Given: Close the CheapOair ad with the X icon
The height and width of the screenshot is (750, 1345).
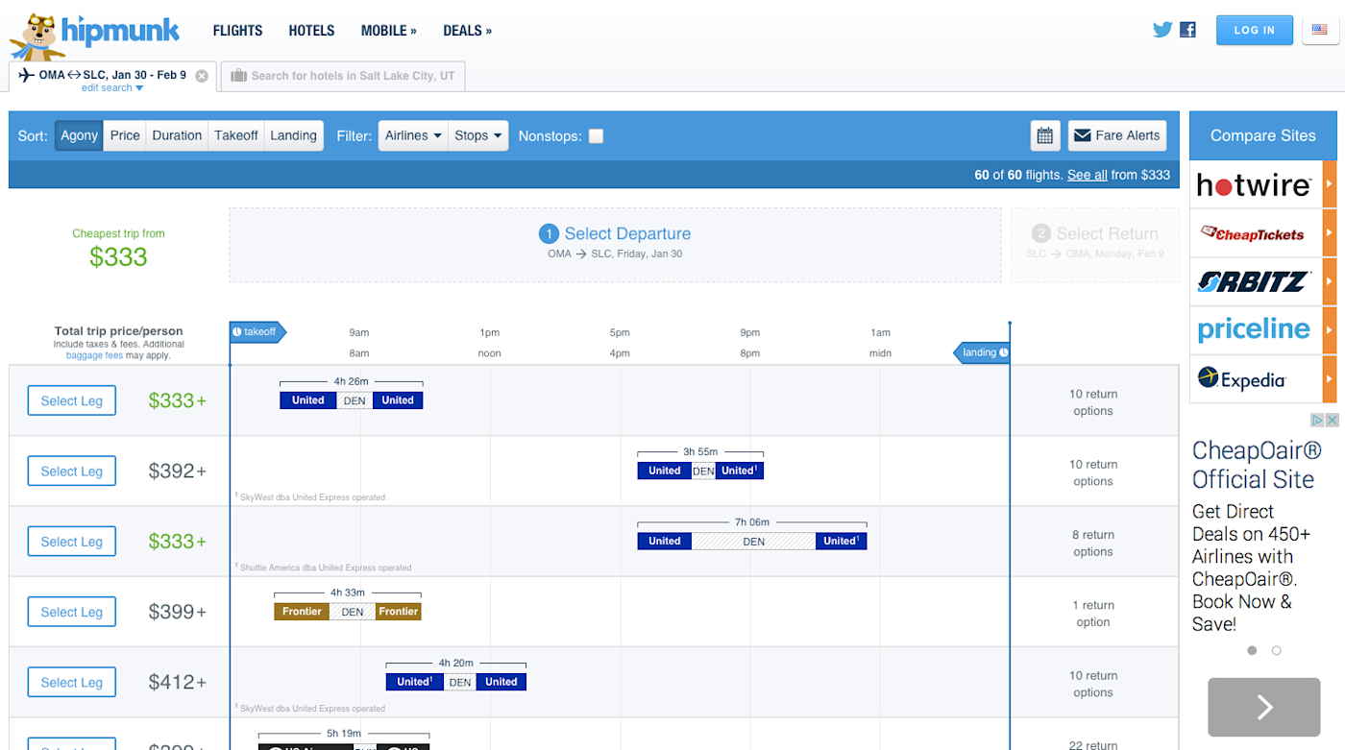Looking at the screenshot, I should 1333,420.
